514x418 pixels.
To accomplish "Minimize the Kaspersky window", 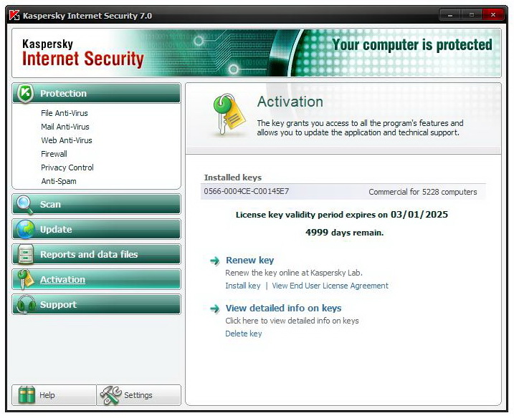I will [450, 15].
